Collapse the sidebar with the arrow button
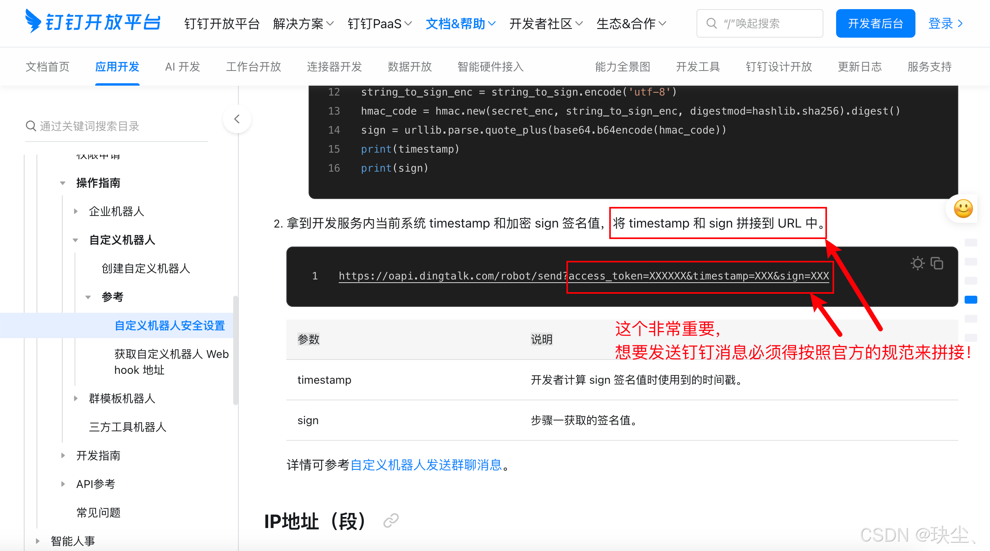The height and width of the screenshot is (551, 990). point(237,119)
